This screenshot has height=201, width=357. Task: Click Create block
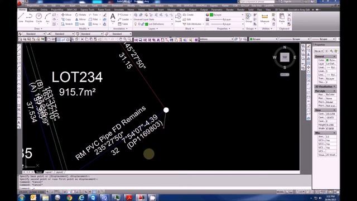point(188,15)
